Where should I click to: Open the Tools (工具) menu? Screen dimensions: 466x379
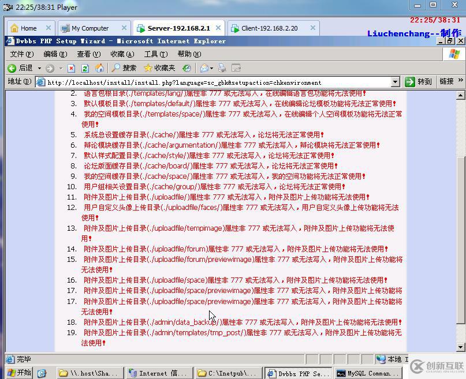156,54
